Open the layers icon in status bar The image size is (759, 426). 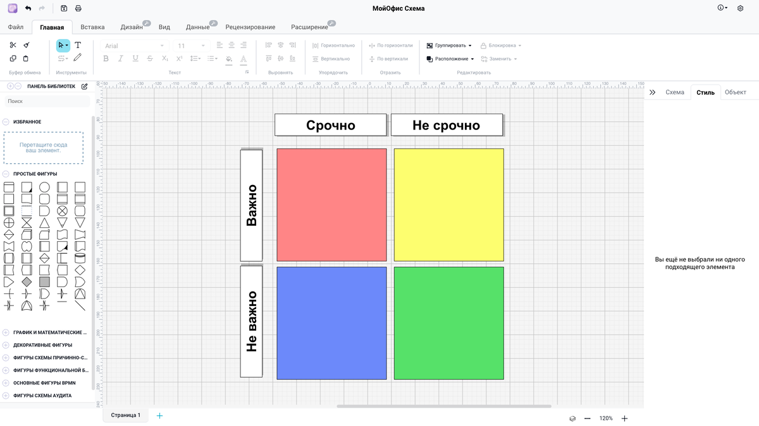(572, 418)
